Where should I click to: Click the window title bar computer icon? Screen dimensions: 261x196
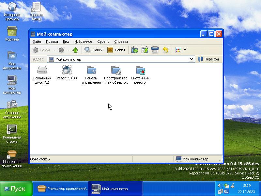click(x=33, y=34)
